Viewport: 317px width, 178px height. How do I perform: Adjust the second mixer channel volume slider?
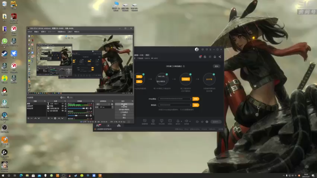click(x=76, y=116)
